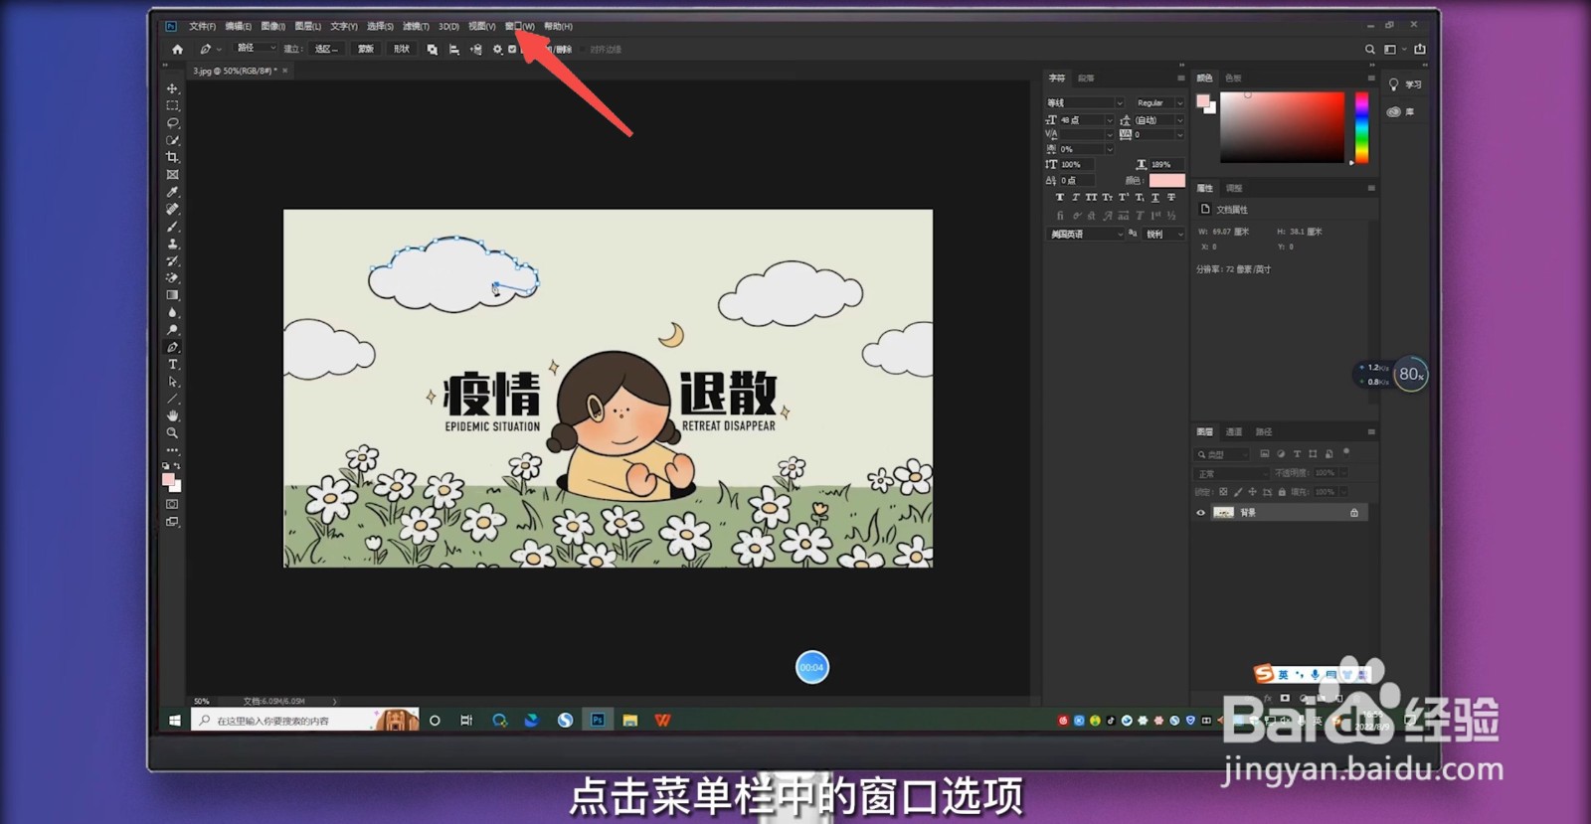Toggle underline in Character panel
The height and width of the screenshot is (824, 1591).
(x=1154, y=198)
